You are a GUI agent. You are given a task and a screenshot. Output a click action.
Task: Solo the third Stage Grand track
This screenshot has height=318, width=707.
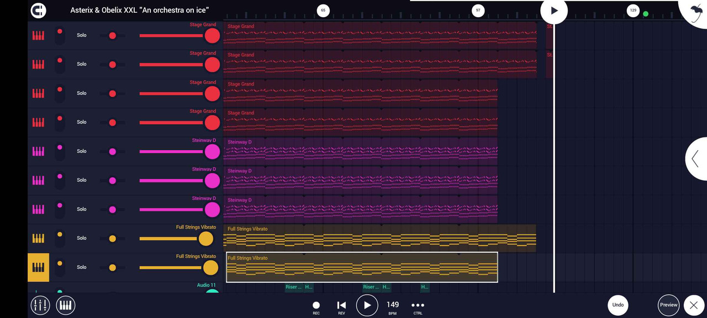coord(82,93)
